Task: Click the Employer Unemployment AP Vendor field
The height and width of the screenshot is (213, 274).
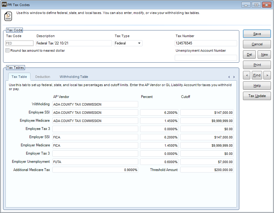Action: [x=95, y=162]
